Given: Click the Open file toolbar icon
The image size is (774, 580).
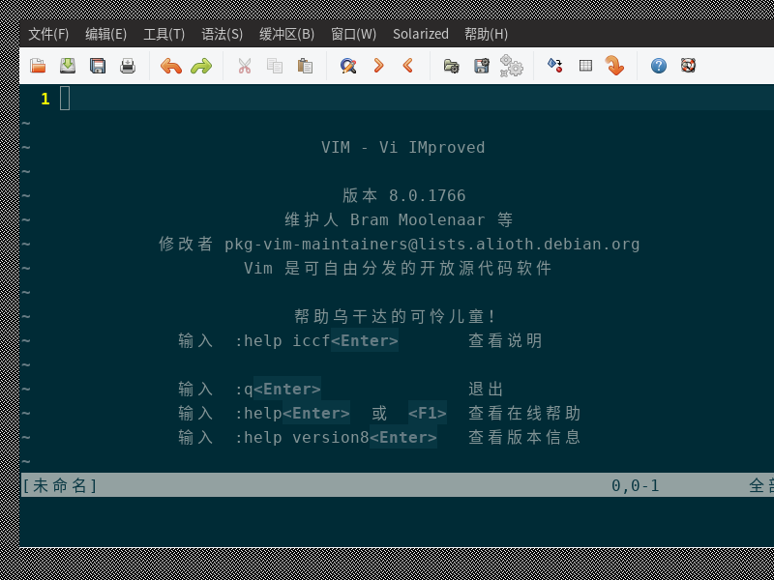Looking at the screenshot, I should click(x=38, y=66).
